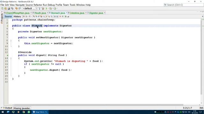The width and height of the screenshot is (204, 114).
Task: Click the NetBeans Design Patterns taskbar button
Action: (x=40, y=112)
